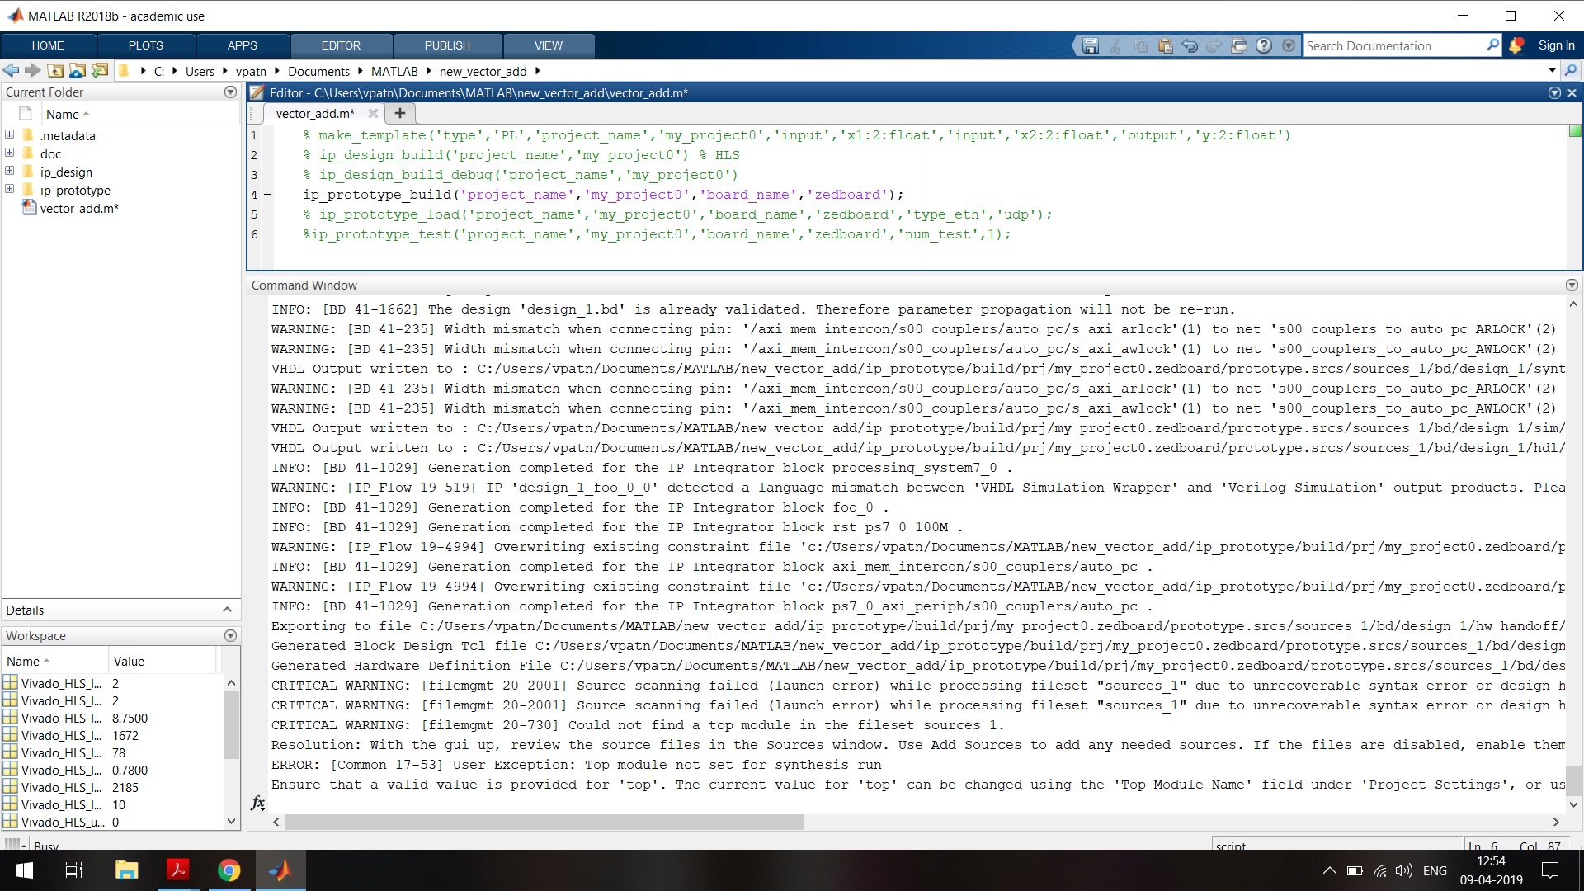Go up one folder level icon
This screenshot has height=891, width=1584.
click(55, 71)
